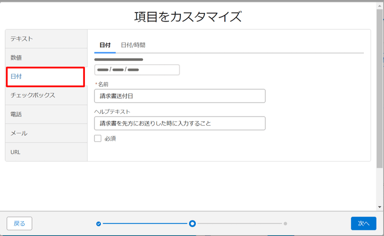Enable the 必須 checkbox
This screenshot has width=384, height=236.
coord(98,138)
